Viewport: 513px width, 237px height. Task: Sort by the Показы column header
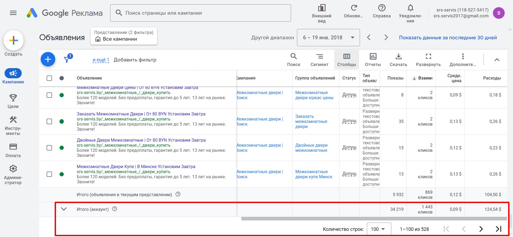click(395, 78)
